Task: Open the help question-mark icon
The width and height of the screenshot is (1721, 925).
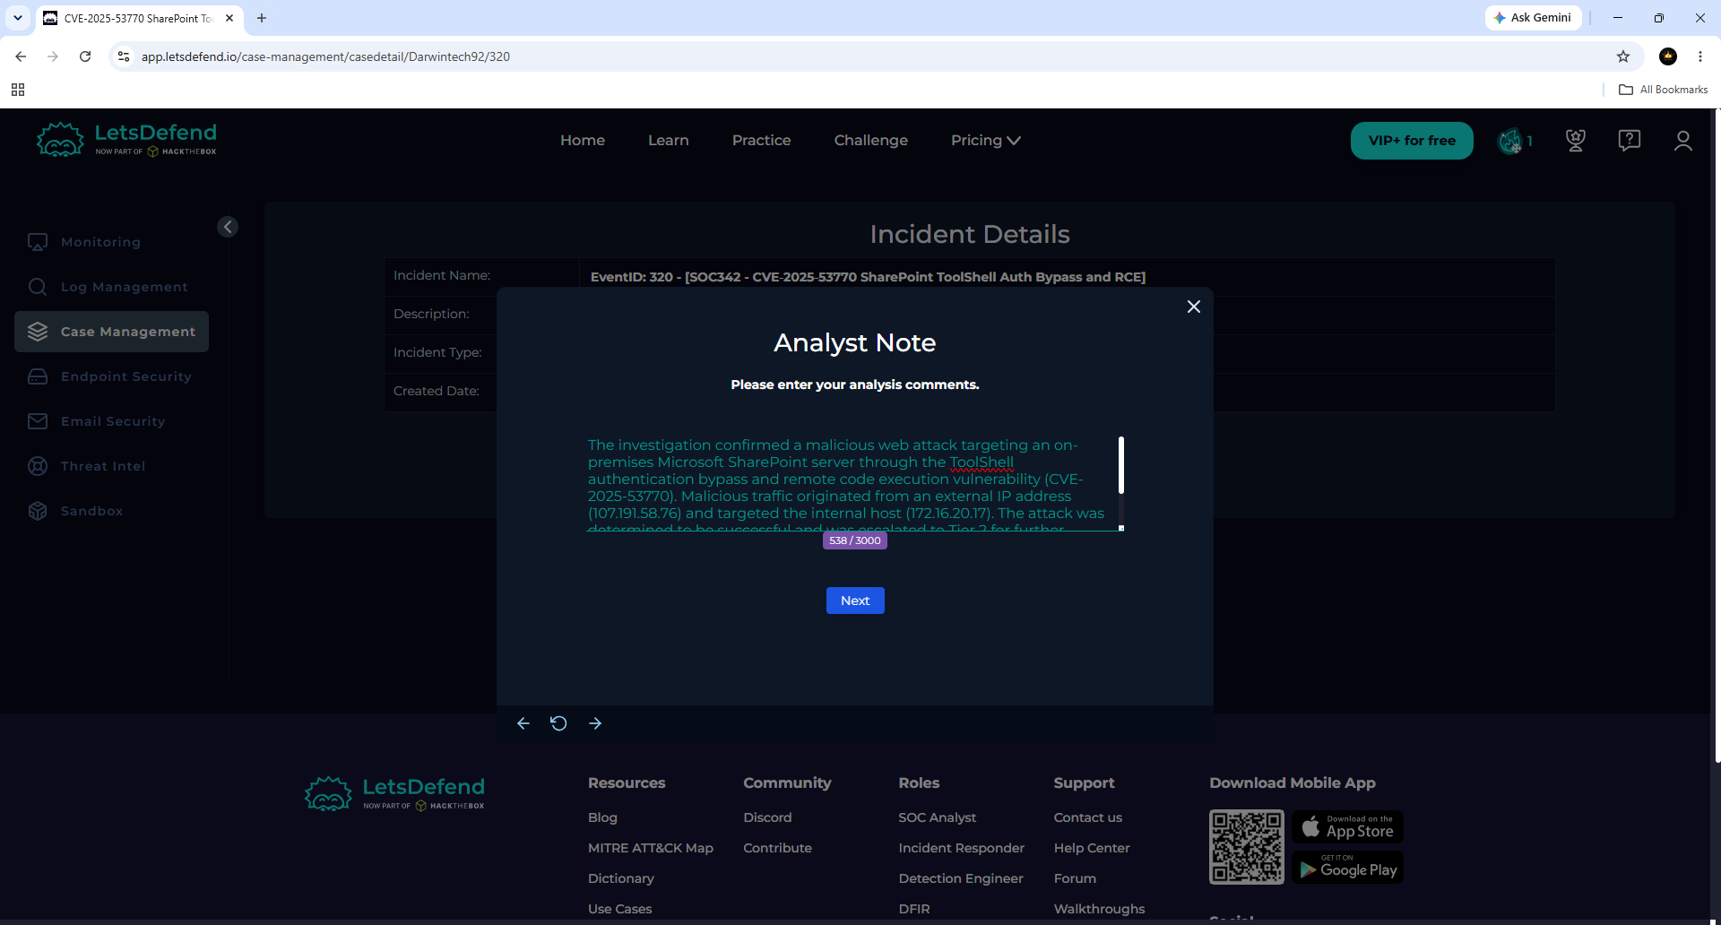Action: pos(1630,141)
